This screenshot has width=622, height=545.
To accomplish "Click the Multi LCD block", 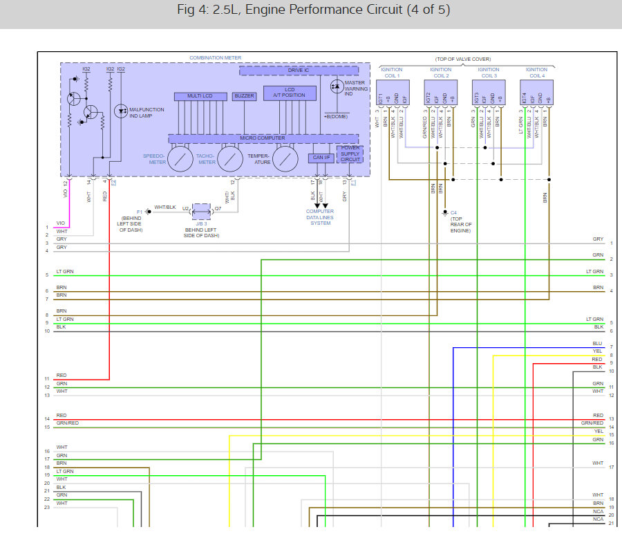I will (x=200, y=96).
